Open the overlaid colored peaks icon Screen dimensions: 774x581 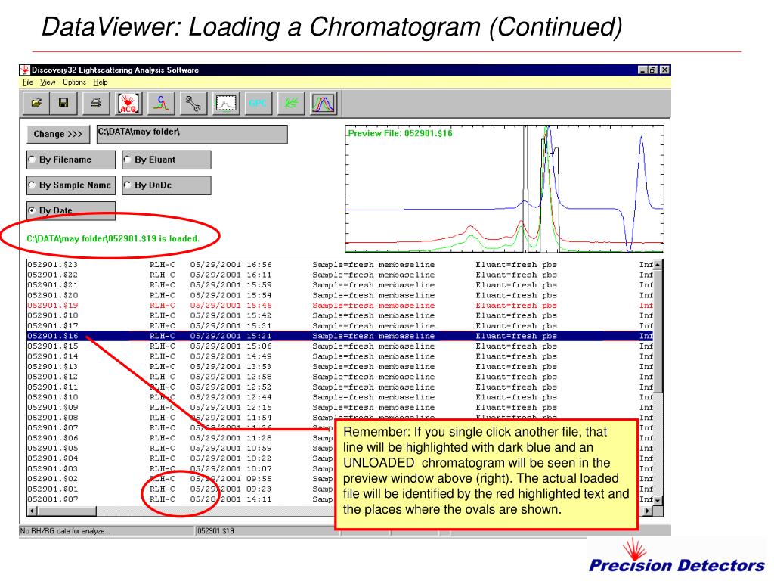coord(324,103)
